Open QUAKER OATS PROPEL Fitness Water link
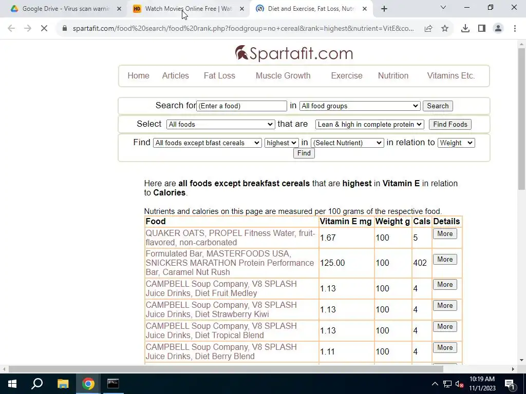526x394 pixels. pyautogui.click(x=231, y=238)
